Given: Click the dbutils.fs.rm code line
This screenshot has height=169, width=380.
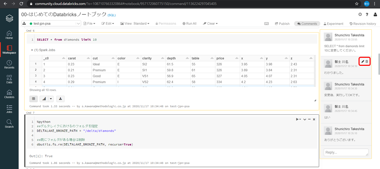Looking at the screenshot, I should pos(85,144).
